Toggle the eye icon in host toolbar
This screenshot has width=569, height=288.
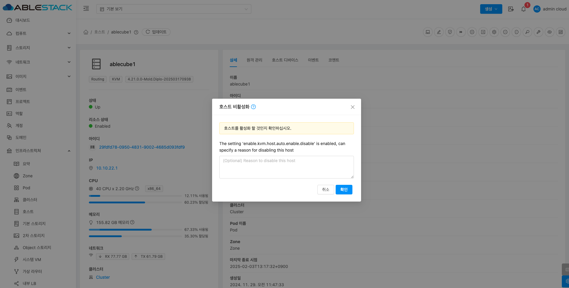tap(549, 32)
